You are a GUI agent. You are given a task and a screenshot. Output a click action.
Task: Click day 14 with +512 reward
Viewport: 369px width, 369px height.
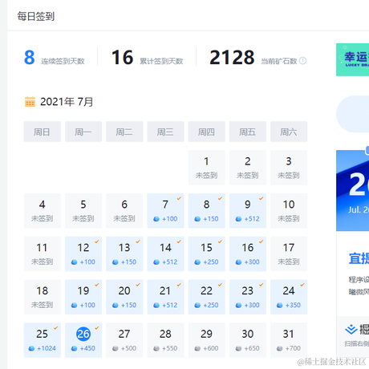tap(165, 253)
